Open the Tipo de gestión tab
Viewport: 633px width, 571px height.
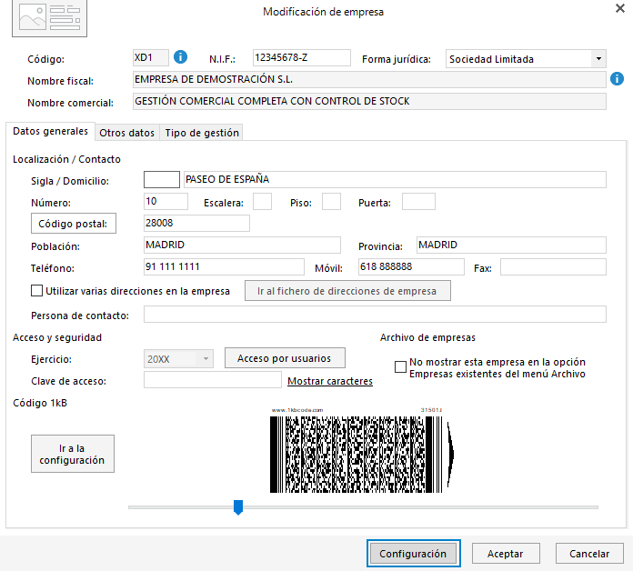click(202, 133)
